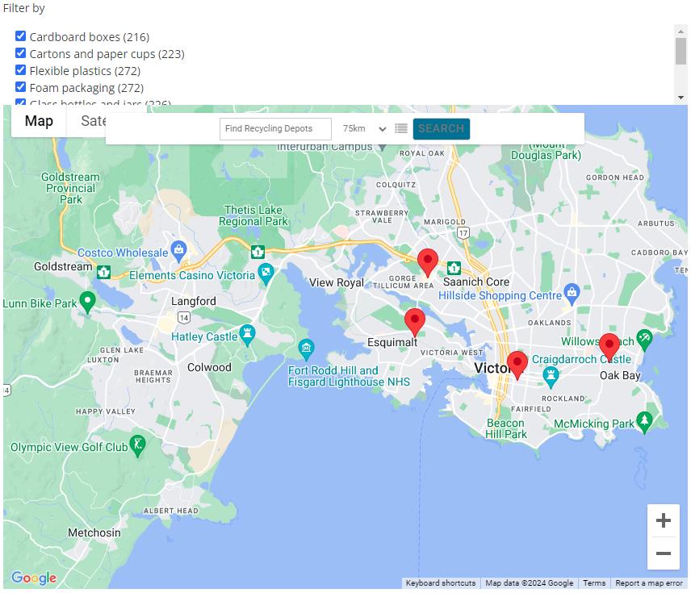Click the Willows Beach marker icon
This screenshot has height=593, width=691.
(644, 340)
